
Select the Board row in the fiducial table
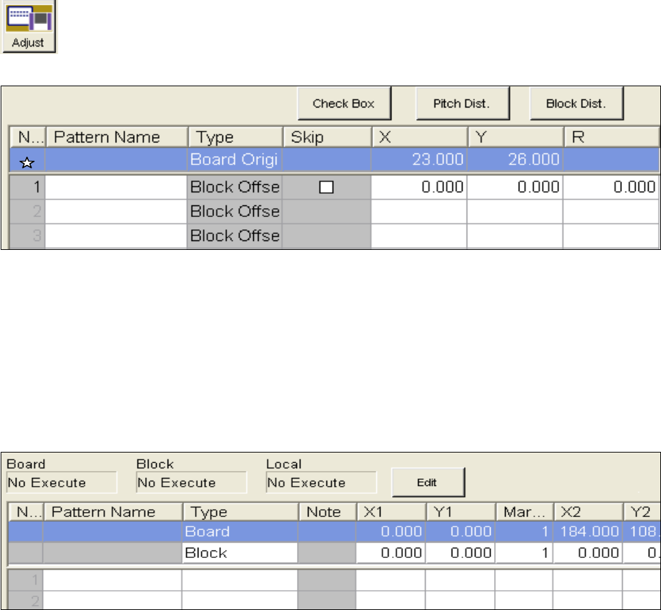(x=239, y=531)
